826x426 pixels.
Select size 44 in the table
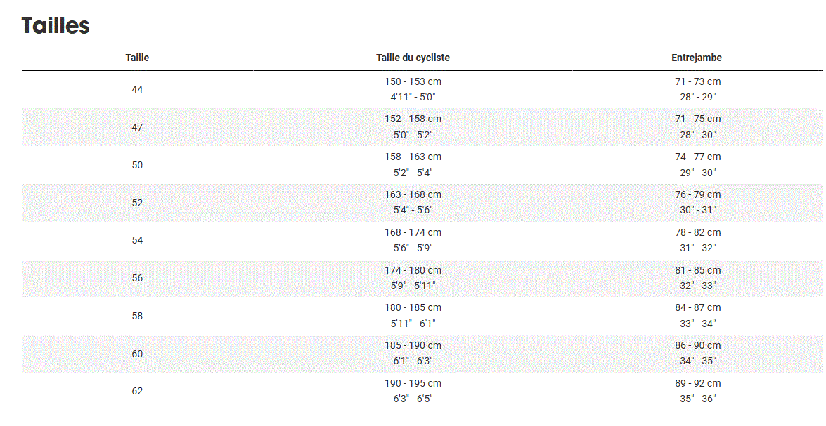[137, 89]
